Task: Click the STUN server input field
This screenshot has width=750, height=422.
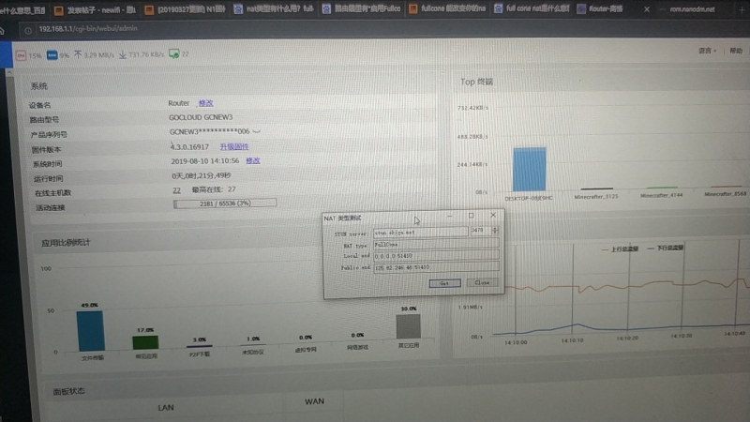Action: pos(418,230)
